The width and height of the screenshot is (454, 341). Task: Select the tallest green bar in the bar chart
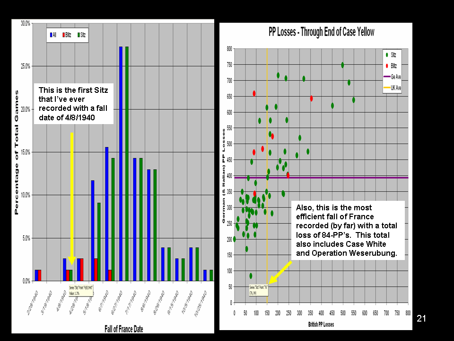(x=127, y=163)
